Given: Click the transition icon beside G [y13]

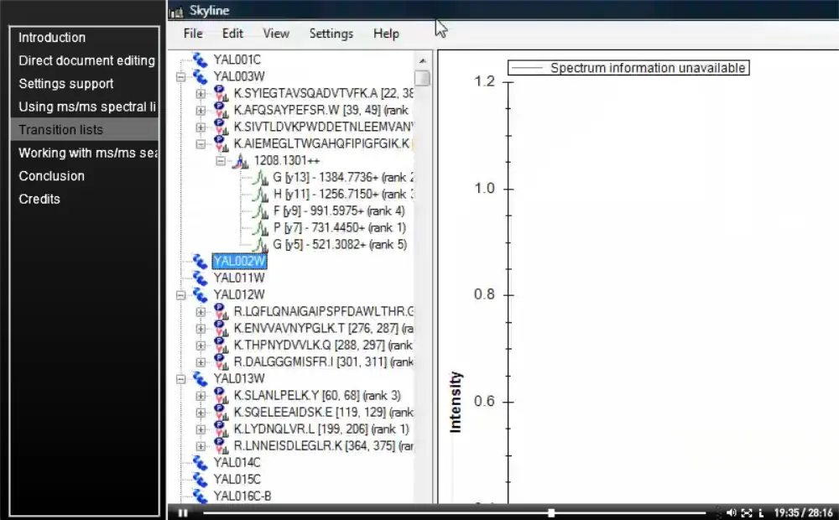Looking at the screenshot, I should (261, 178).
